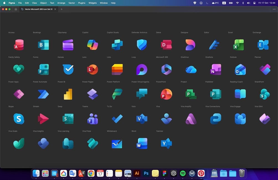Screen dimensions: 278x180
Task: Select the Viva Goals icon
Action: [x=19, y=143]
